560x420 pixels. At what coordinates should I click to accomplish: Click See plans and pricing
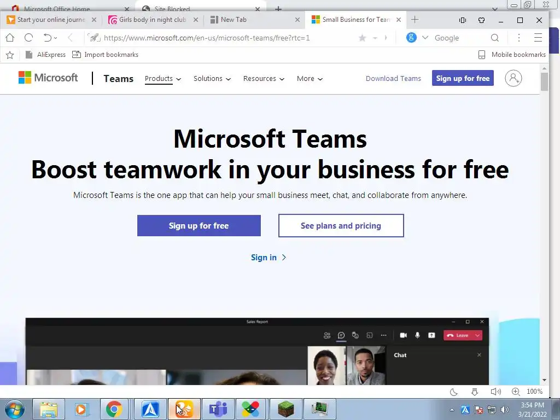(x=341, y=226)
